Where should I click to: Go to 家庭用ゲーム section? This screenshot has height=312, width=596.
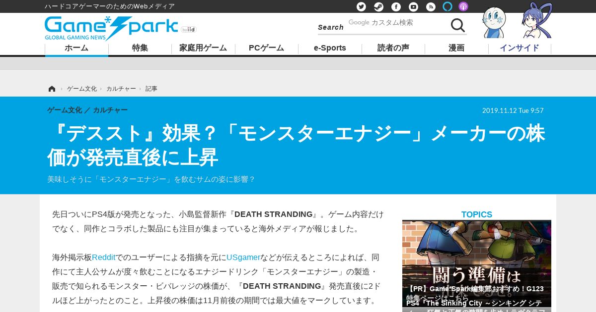point(203,49)
